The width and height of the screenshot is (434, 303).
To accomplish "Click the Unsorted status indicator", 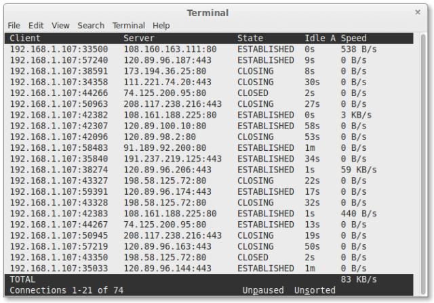I will (x=315, y=290).
